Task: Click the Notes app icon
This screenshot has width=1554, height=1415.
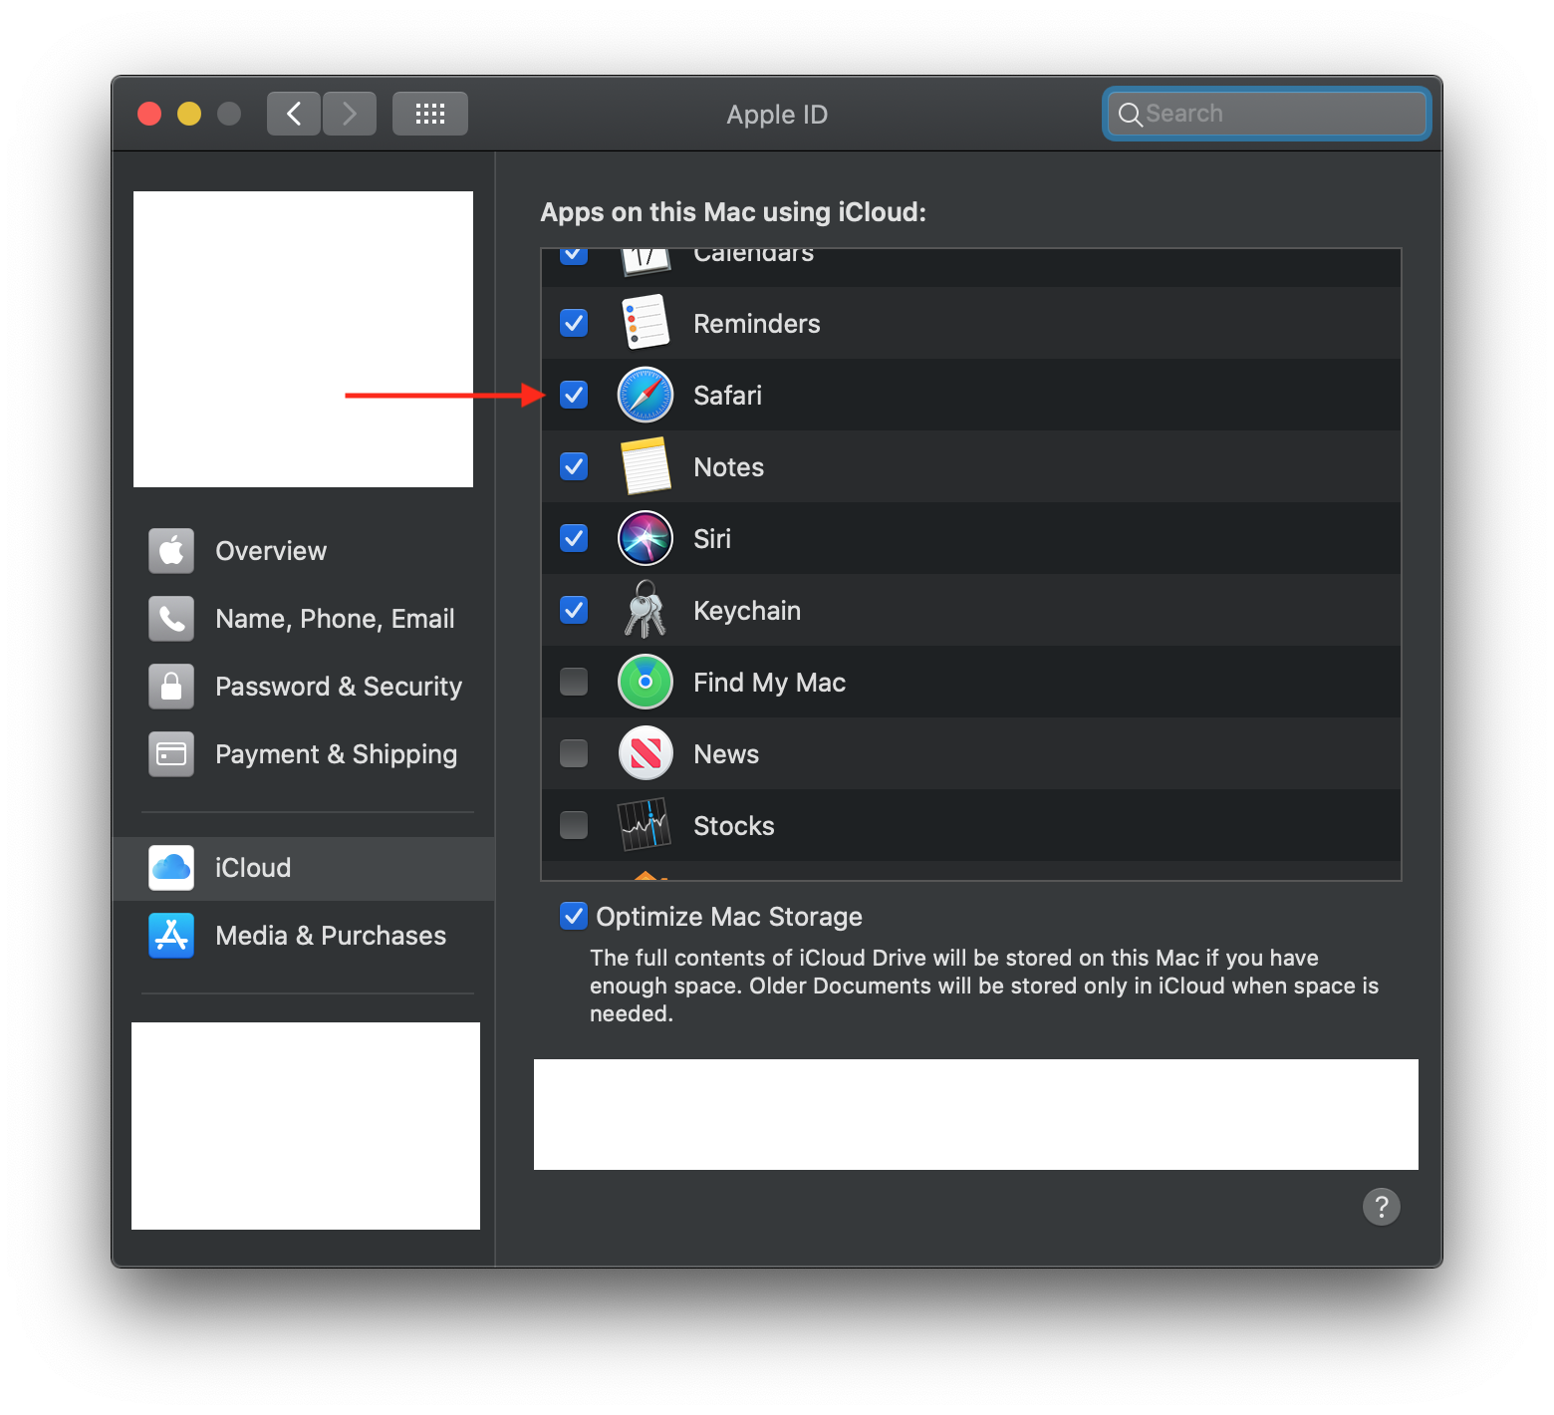Action: tap(646, 466)
